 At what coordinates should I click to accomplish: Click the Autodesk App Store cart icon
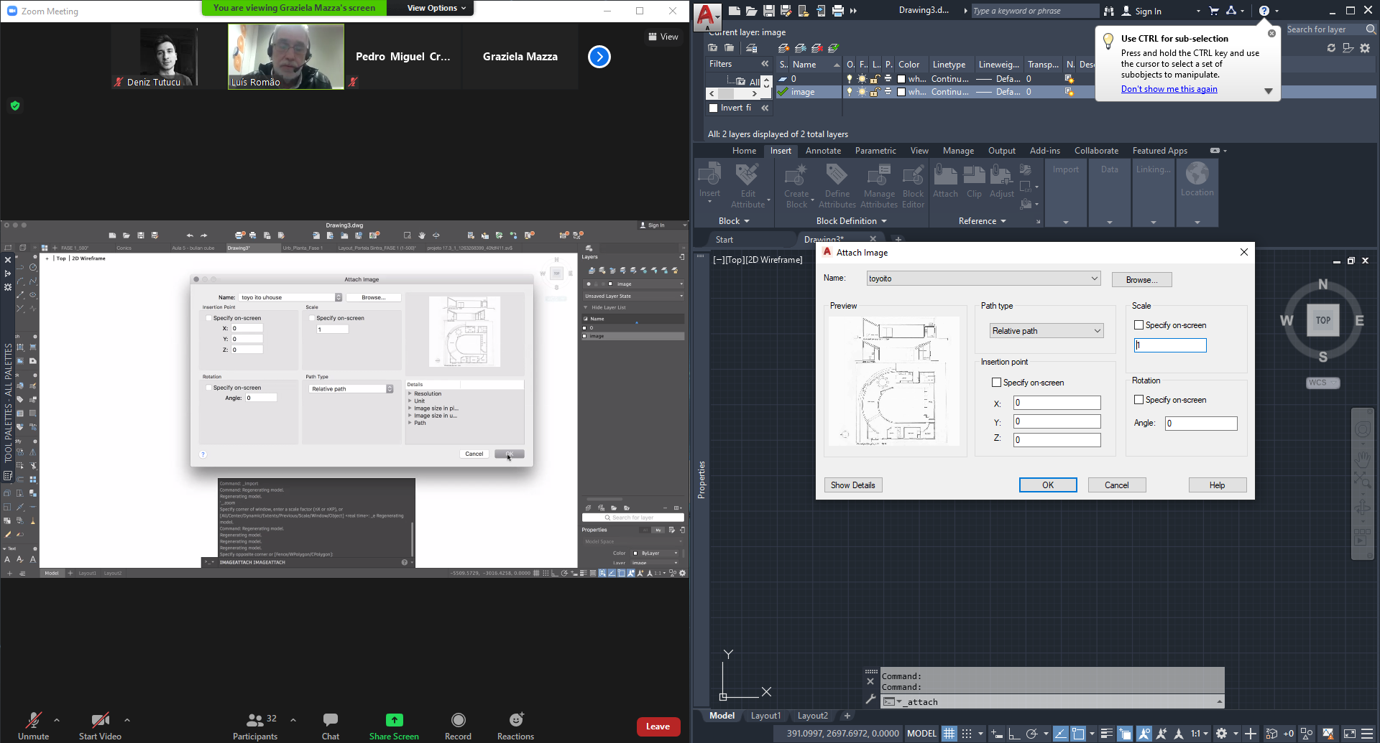[x=1214, y=11]
